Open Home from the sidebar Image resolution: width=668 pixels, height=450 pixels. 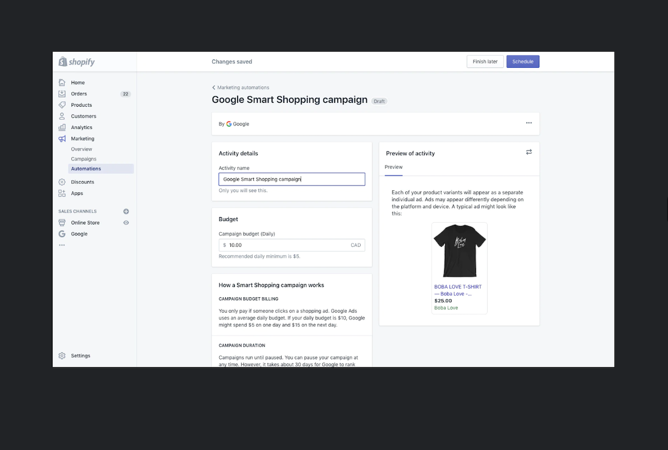tap(78, 82)
